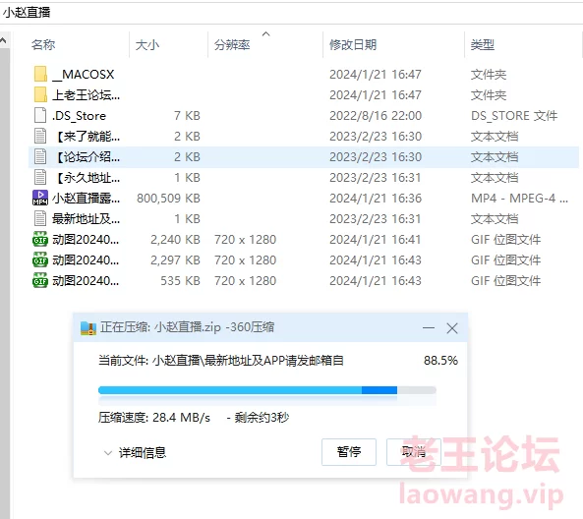Expand 详细信息 details chevron
Screen dimensions: 583x519
tap(108, 453)
